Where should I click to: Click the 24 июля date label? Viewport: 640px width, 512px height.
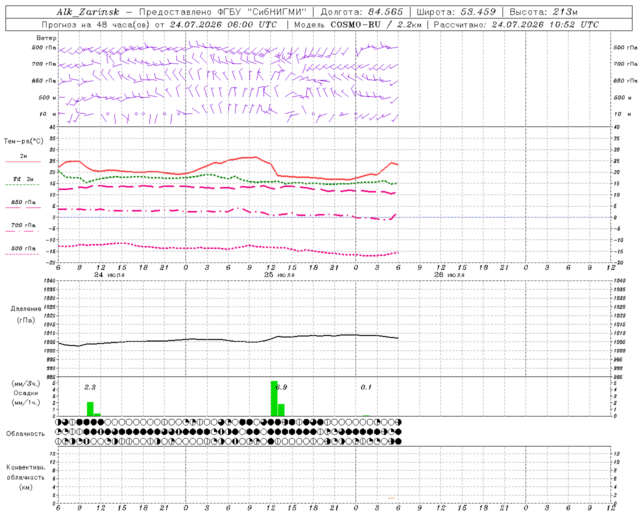[x=109, y=274]
